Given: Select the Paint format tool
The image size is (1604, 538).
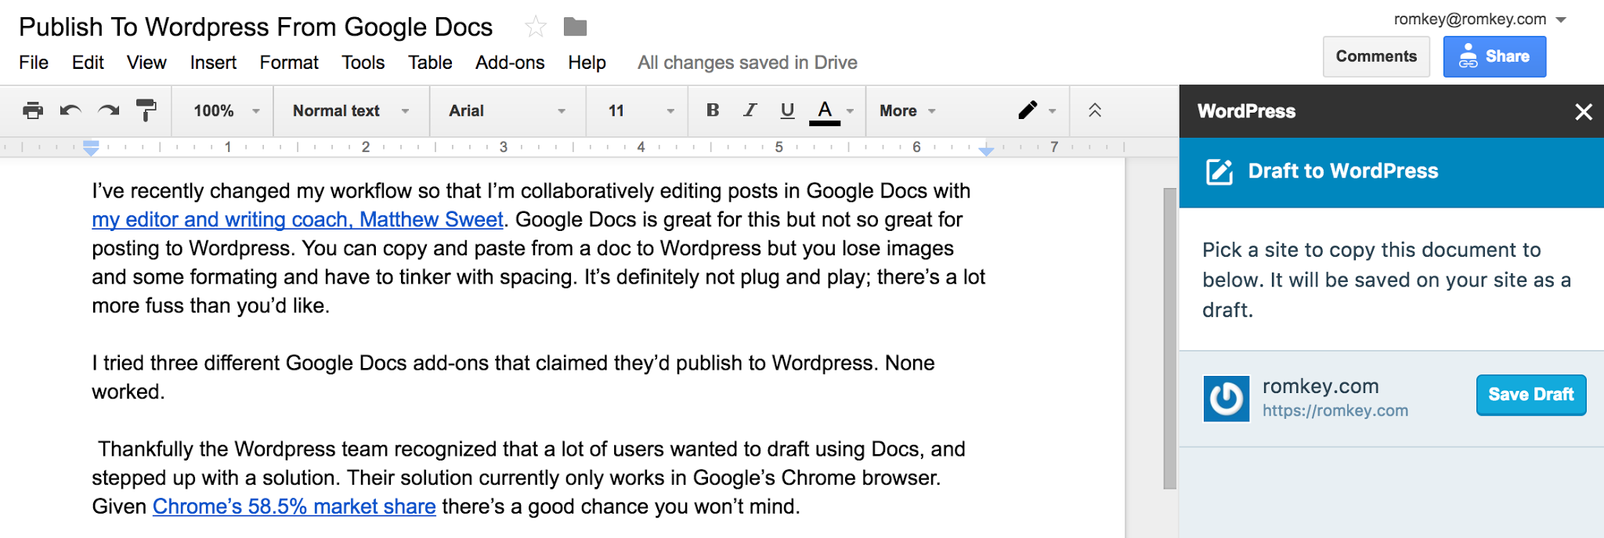Looking at the screenshot, I should (146, 110).
